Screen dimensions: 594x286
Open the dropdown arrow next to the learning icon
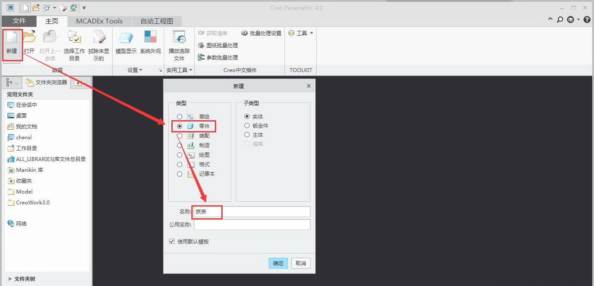[x=578, y=20]
